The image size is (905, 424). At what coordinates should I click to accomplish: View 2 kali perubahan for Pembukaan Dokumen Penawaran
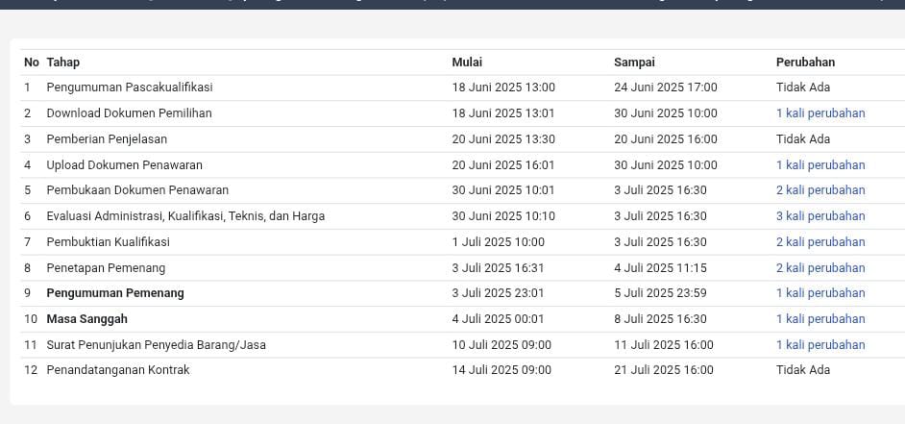[x=820, y=190]
